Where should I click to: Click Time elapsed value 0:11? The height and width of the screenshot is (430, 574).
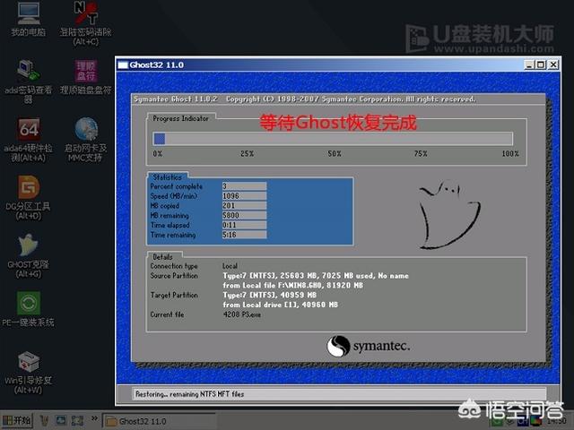coord(244,225)
